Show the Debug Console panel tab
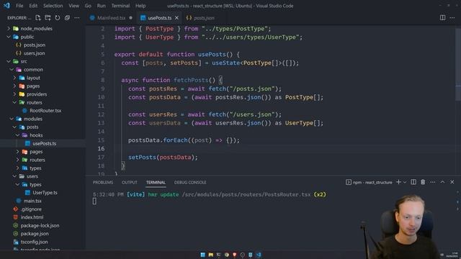This screenshot has height=259, width=461. [190, 182]
